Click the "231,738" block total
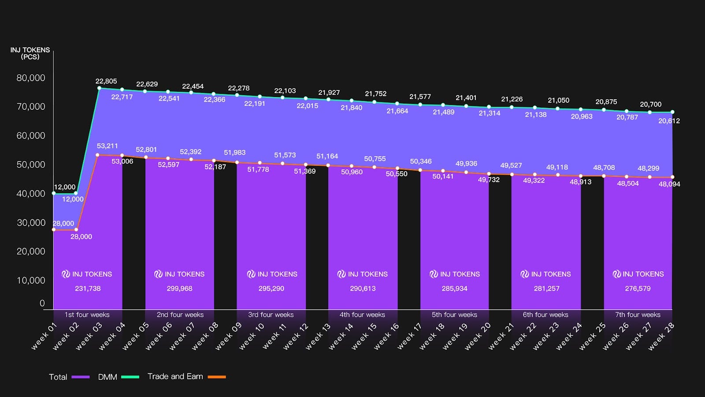 pyautogui.click(x=88, y=288)
